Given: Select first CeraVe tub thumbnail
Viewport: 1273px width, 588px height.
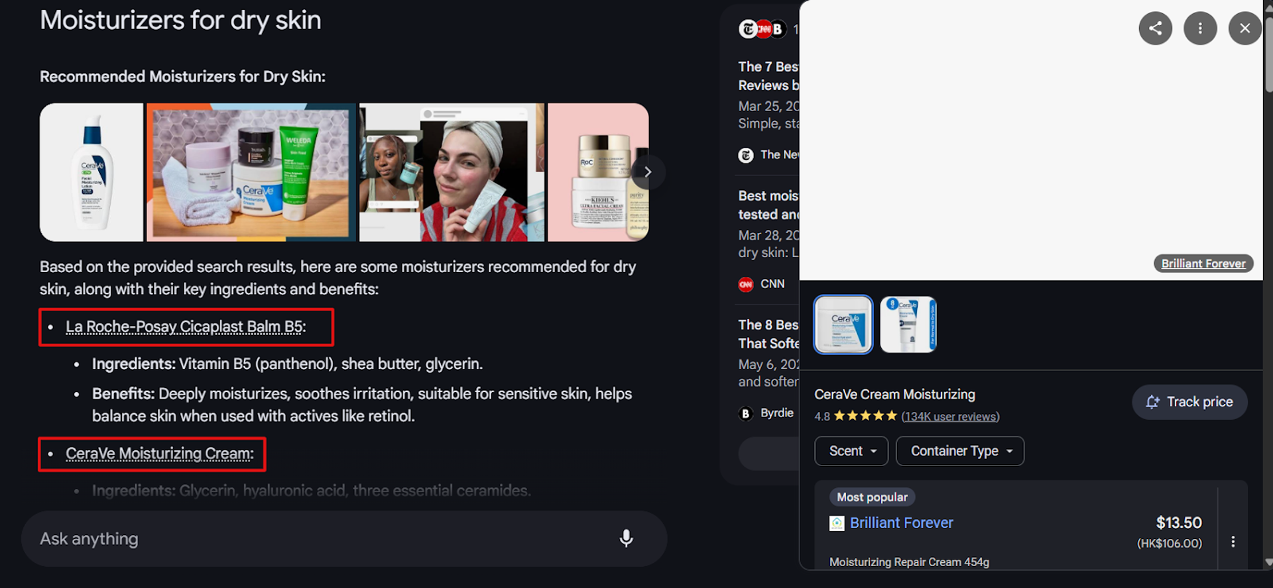Looking at the screenshot, I should [x=843, y=324].
